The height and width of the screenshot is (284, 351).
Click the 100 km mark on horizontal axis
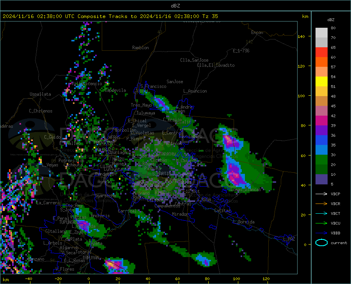point(236,279)
